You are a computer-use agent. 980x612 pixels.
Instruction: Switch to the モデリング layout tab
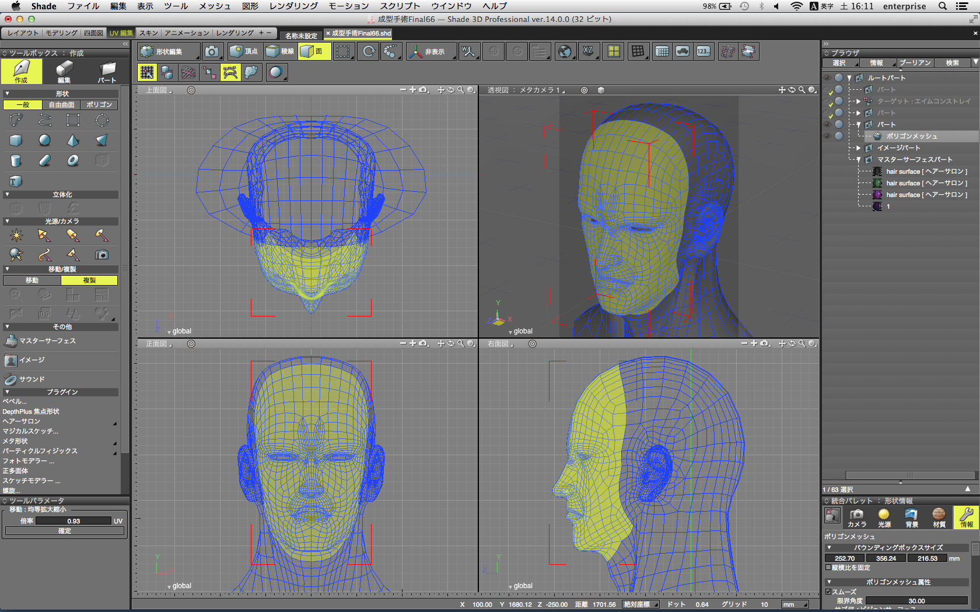(x=61, y=33)
